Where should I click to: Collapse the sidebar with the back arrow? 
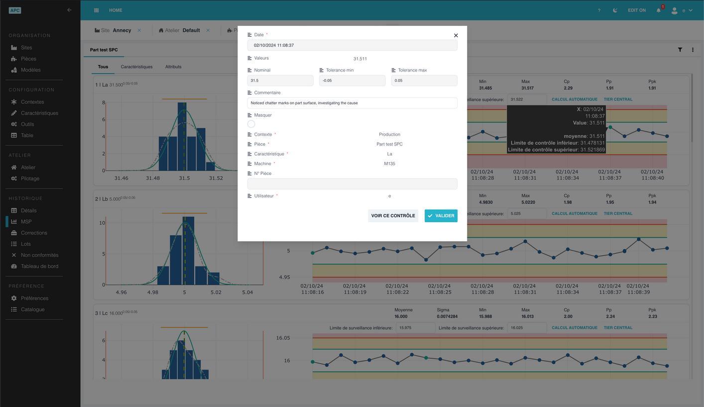click(x=69, y=10)
